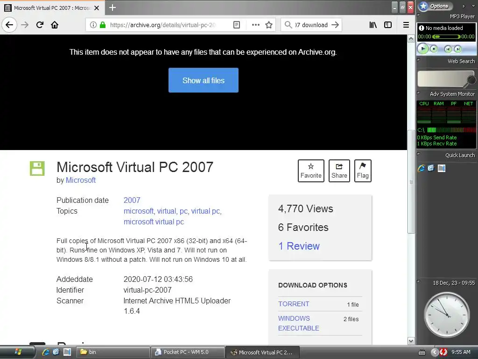The image size is (478, 359).
Task: Close the Microsoft Virtual PC 2007 tab
Action: point(97,8)
